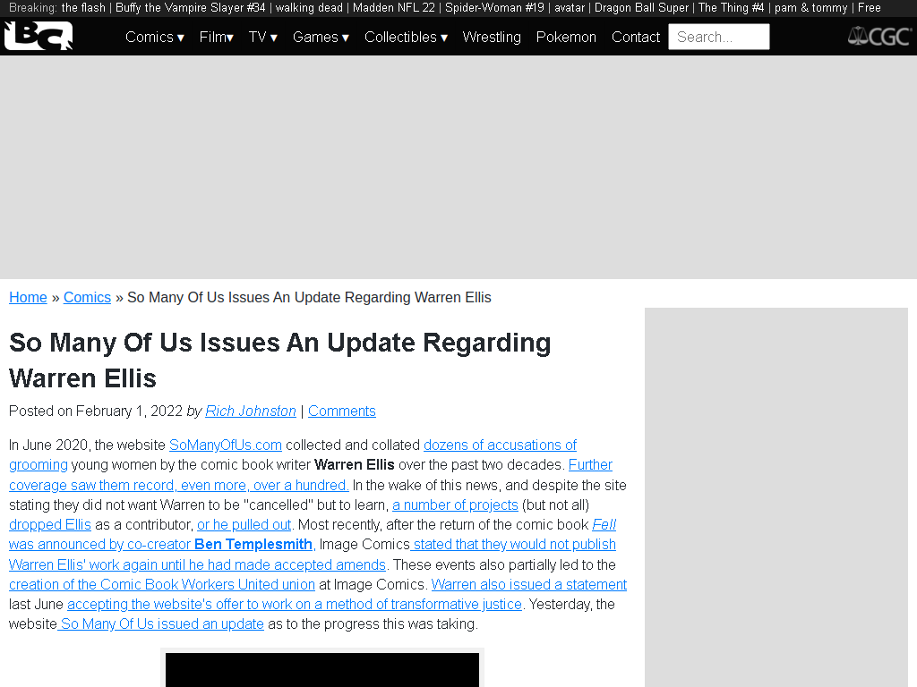Jump to the Comments link
This screenshot has width=917, height=687.
341,411
